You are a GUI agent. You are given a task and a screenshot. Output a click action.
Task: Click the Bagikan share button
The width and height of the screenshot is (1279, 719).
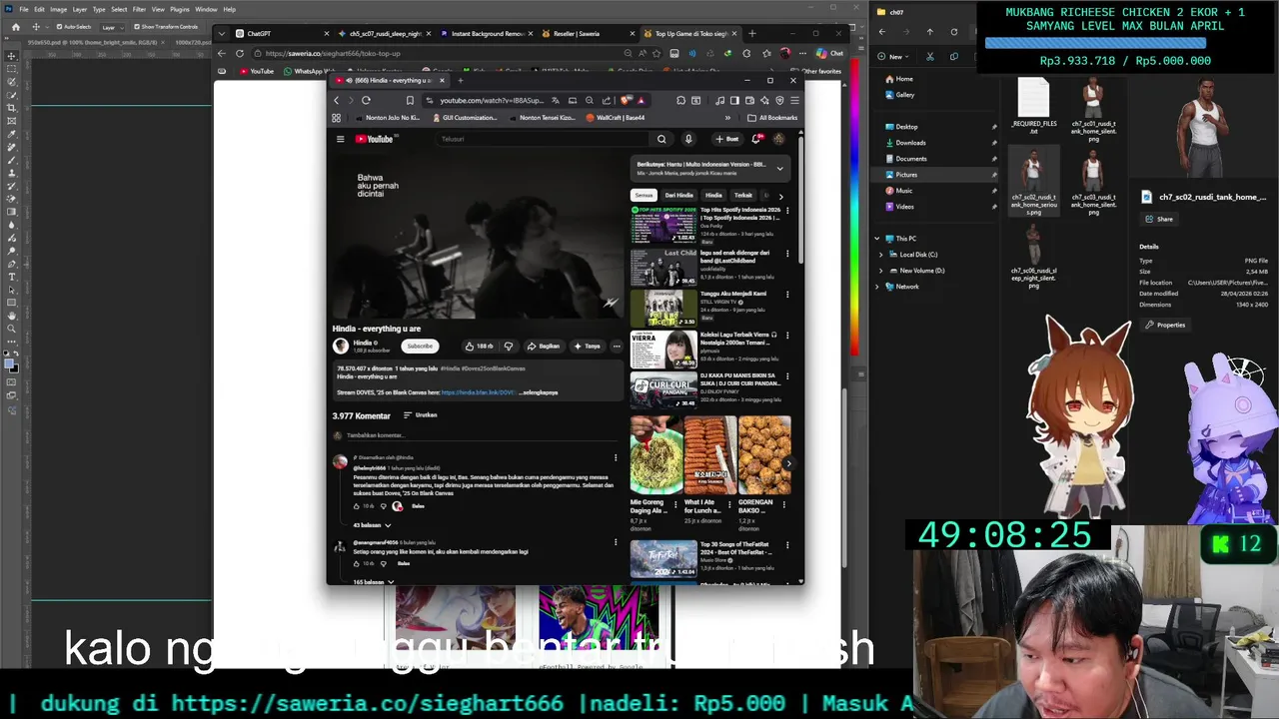click(544, 346)
